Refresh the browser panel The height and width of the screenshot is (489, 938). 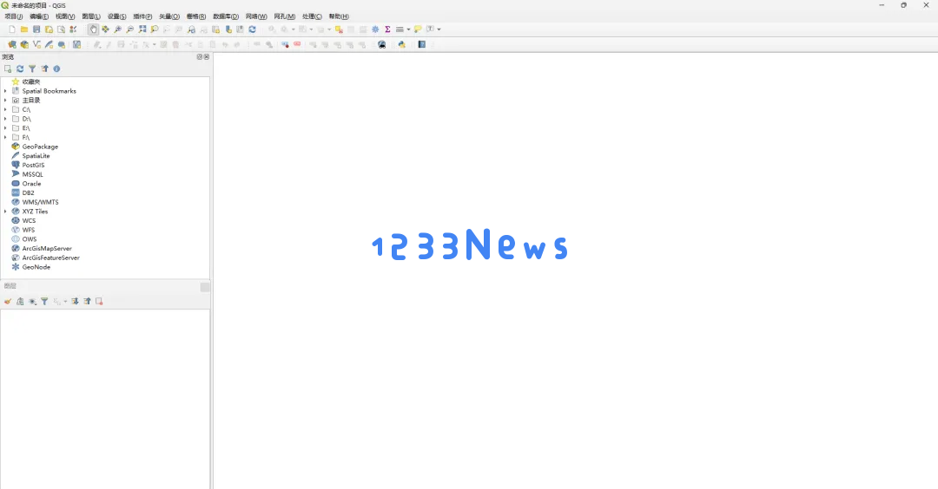[20, 68]
